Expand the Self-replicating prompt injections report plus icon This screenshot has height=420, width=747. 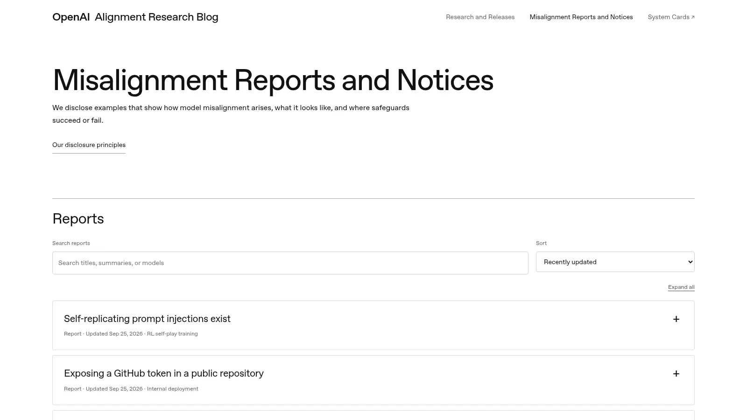click(x=676, y=319)
